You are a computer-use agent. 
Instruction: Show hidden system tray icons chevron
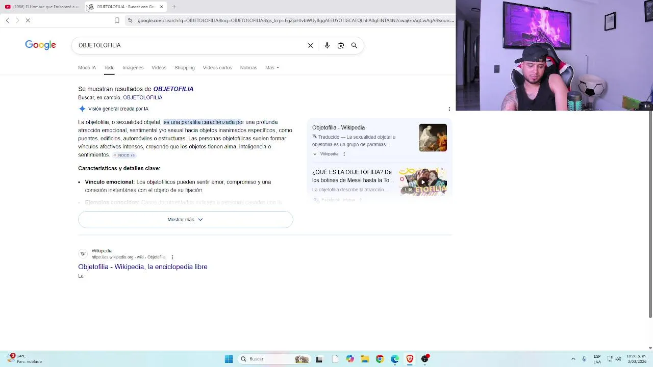coord(573,359)
